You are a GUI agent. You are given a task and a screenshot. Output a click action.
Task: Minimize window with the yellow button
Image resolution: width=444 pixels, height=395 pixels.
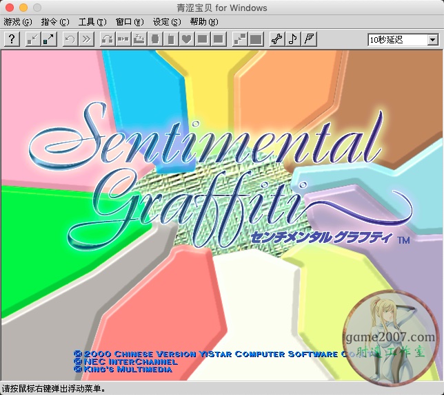[23, 8]
